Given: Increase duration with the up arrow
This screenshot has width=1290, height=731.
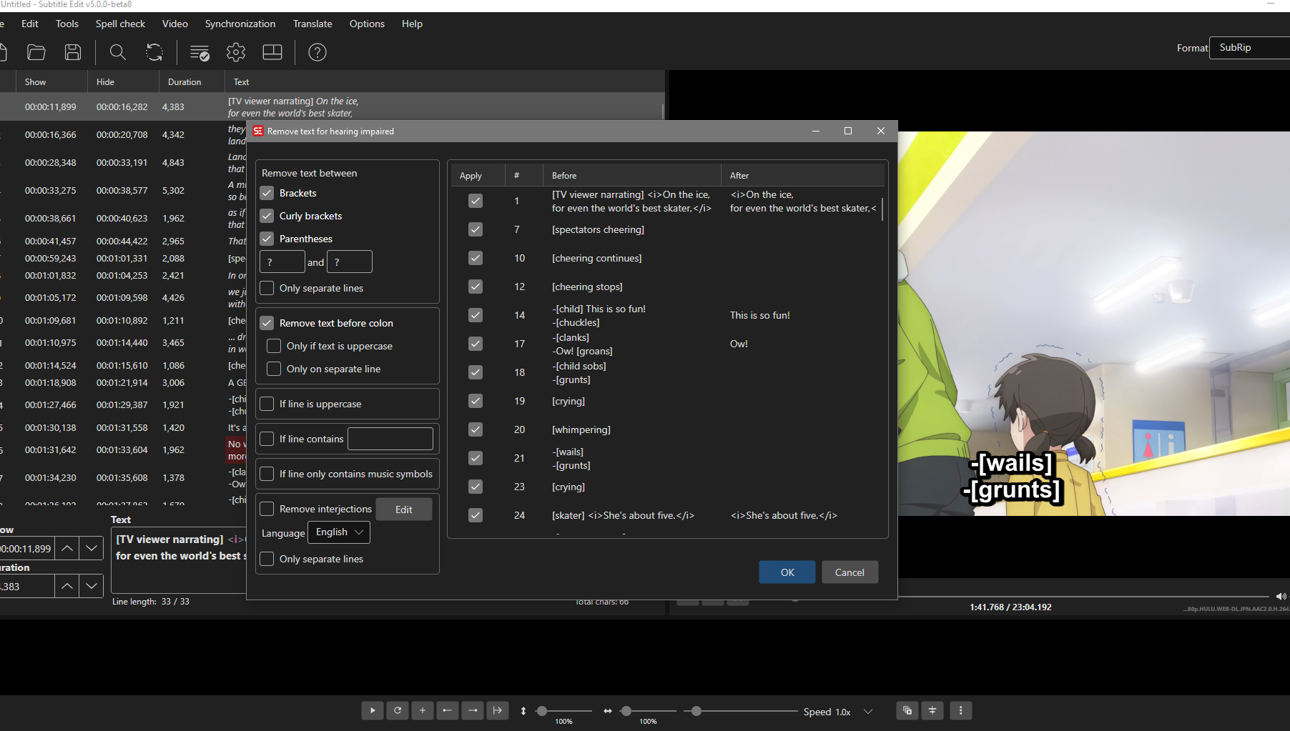Looking at the screenshot, I should (x=67, y=586).
